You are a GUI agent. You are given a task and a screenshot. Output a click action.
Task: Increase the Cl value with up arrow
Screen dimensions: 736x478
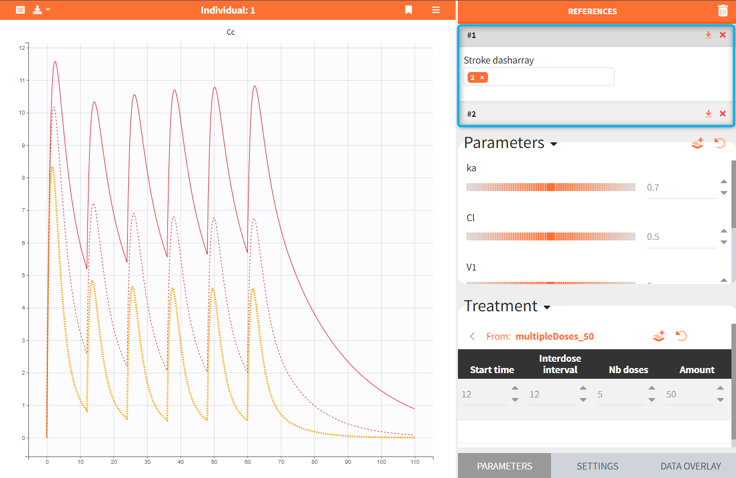(x=724, y=231)
